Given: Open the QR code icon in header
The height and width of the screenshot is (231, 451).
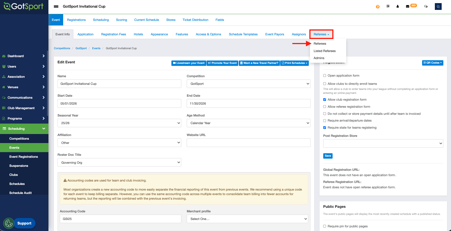Looking at the screenshot, I should click(x=388, y=6).
